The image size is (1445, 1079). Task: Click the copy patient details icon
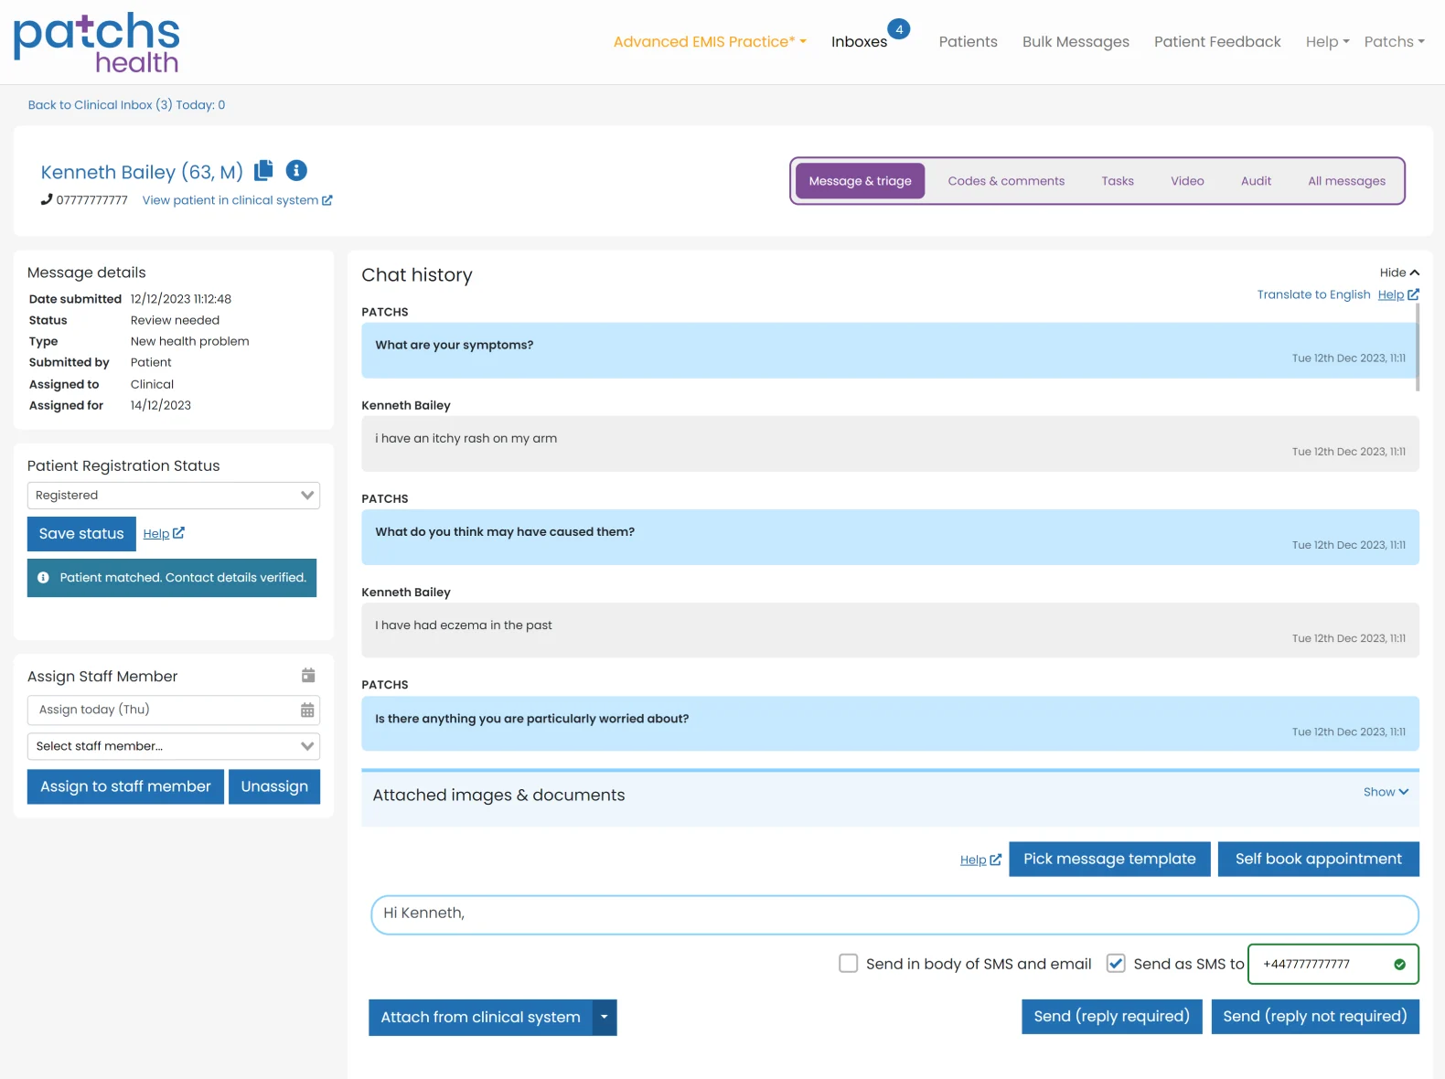(x=264, y=170)
